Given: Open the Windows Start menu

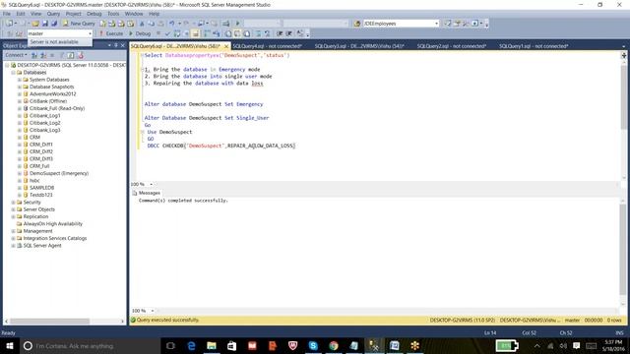Looking at the screenshot, I should tap(9, 345).
